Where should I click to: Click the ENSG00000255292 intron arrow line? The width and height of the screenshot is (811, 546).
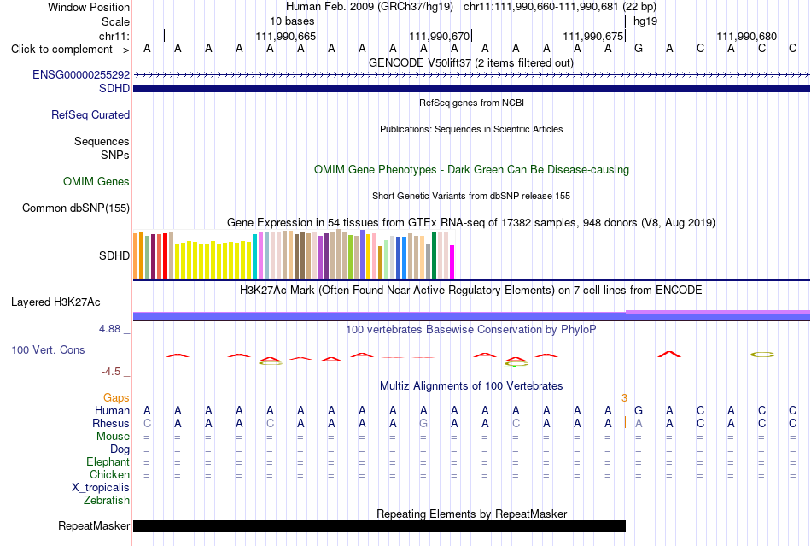[x=471, y=75]
